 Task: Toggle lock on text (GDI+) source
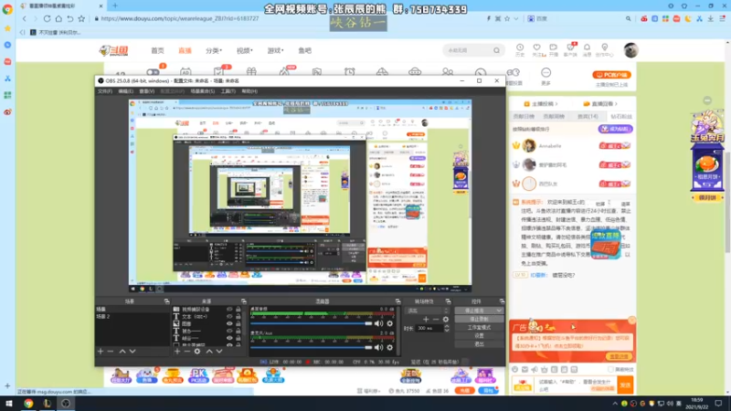pyautogui.click(x=238, y=316)
